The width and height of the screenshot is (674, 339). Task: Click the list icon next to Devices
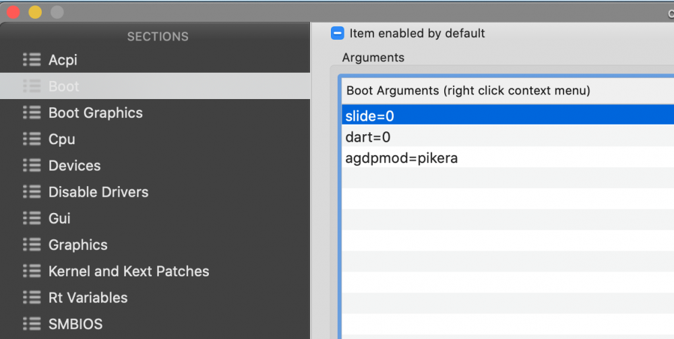tap(32, 165)
